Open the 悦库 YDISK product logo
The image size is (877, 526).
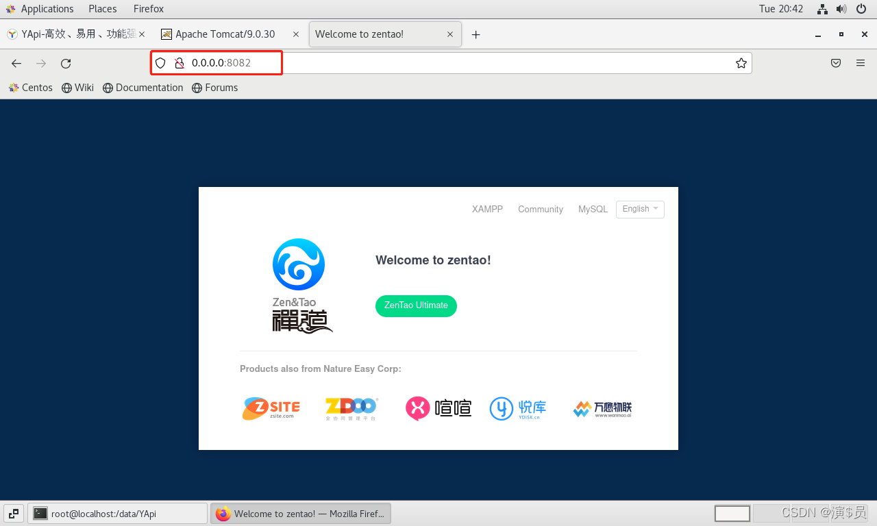(519, 409)
